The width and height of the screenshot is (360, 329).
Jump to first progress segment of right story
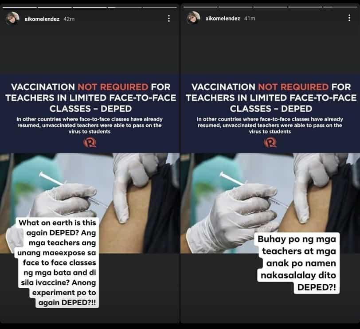200,7
